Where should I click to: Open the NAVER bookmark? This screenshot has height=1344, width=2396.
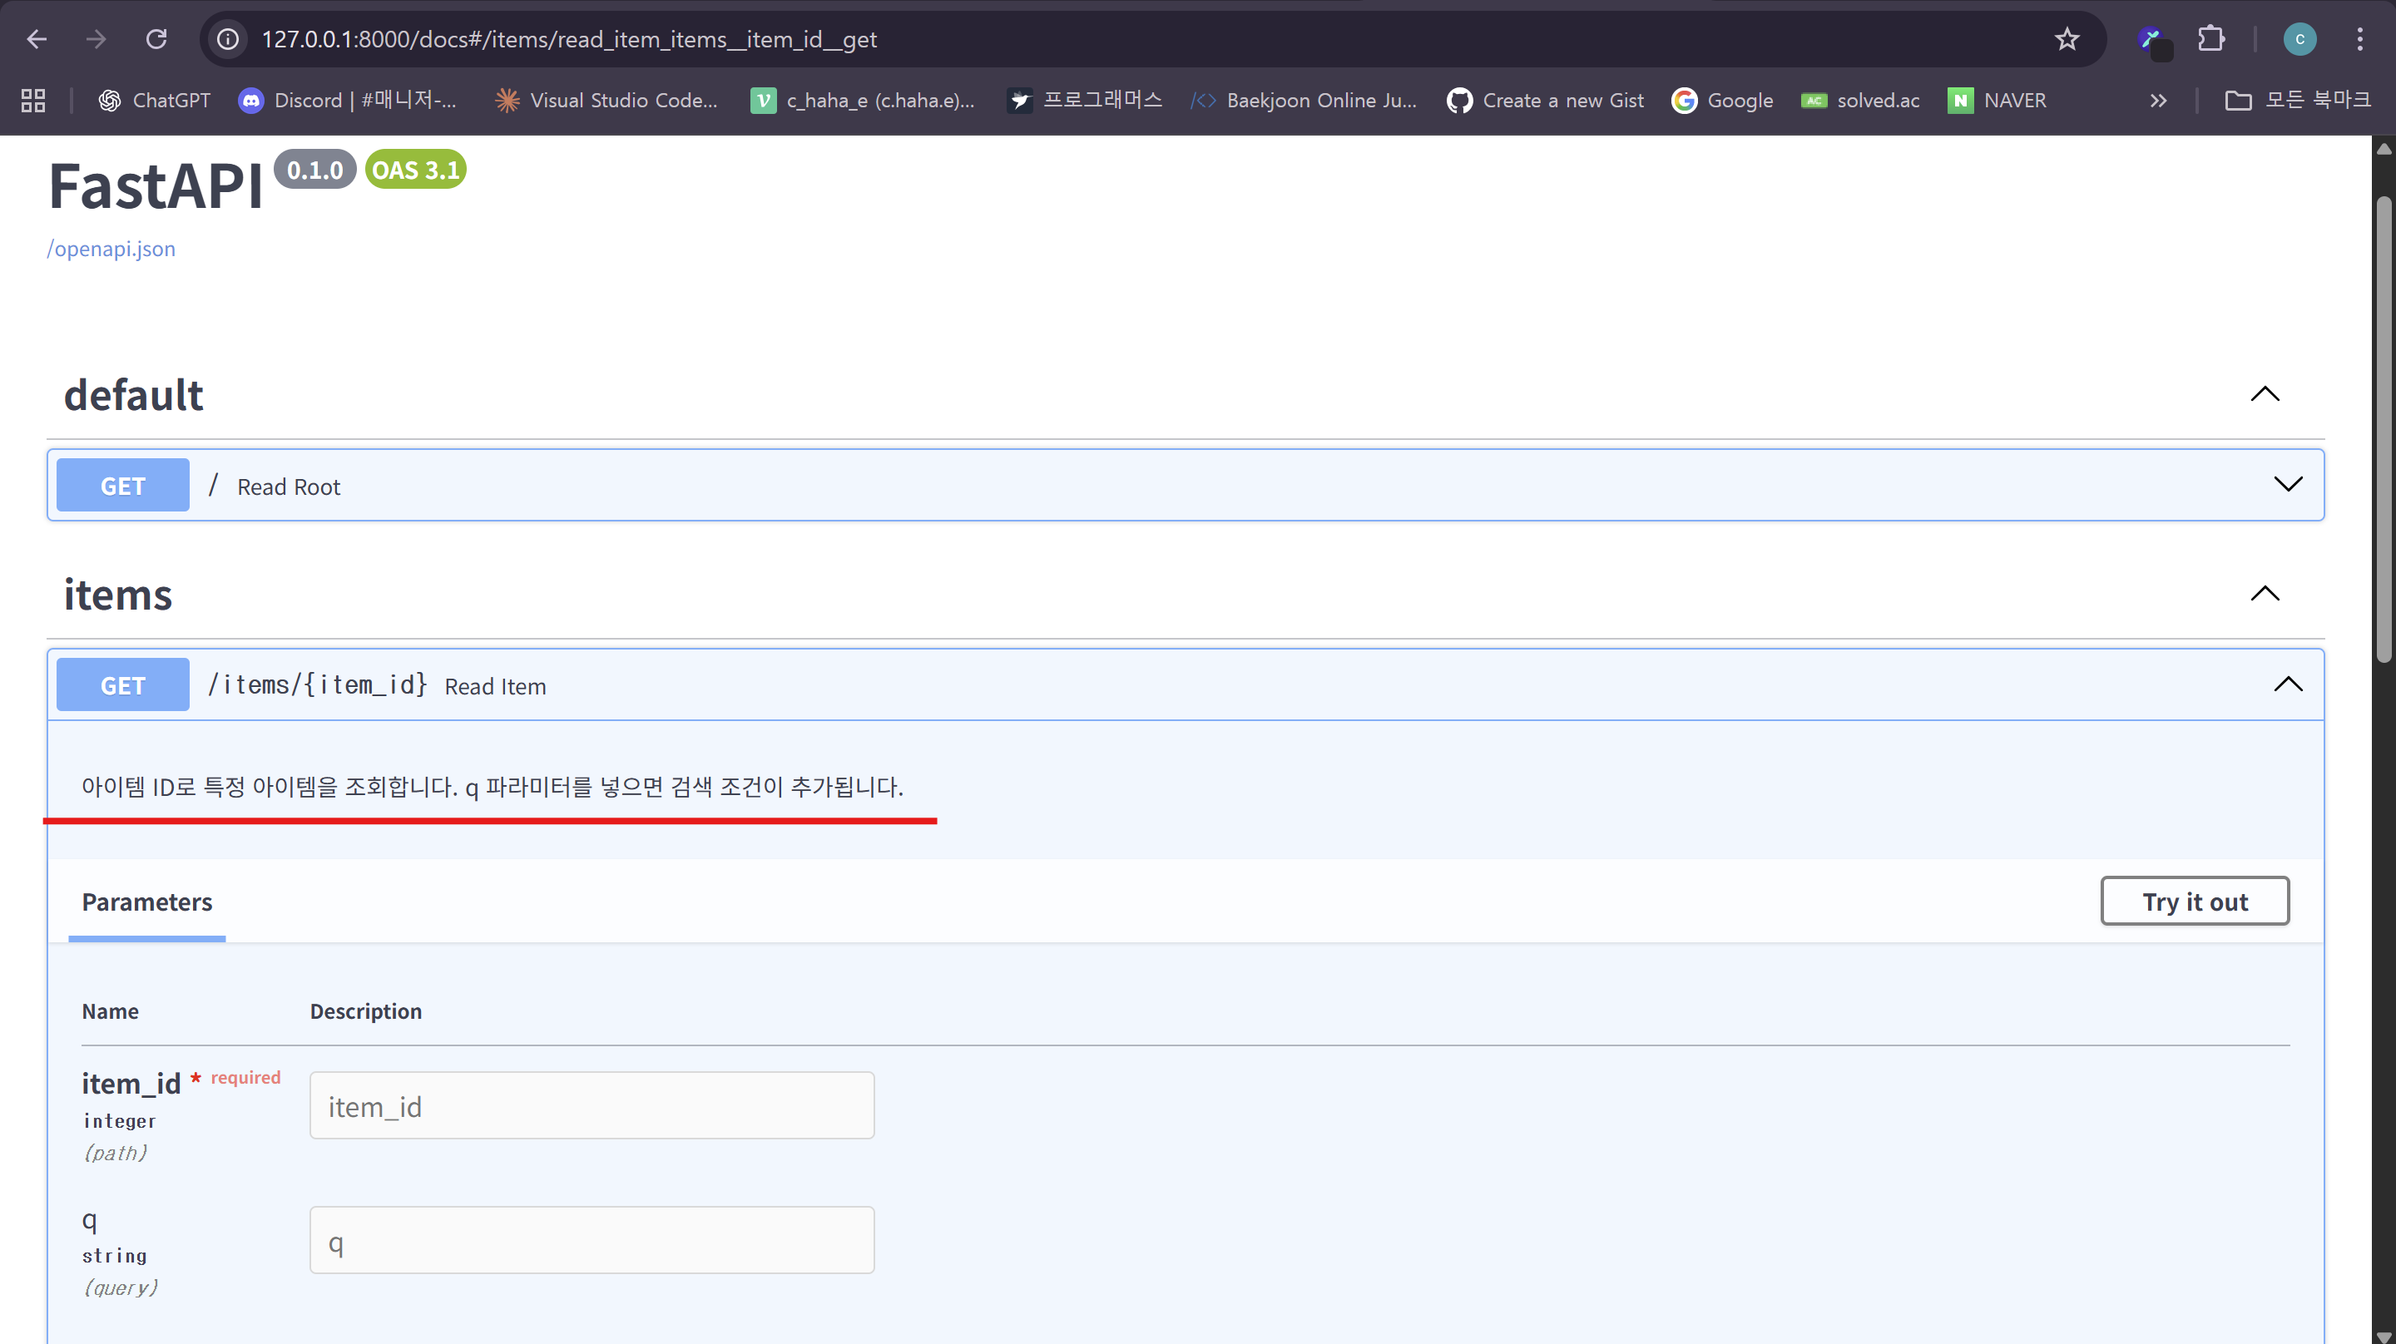click(1997, 100)
